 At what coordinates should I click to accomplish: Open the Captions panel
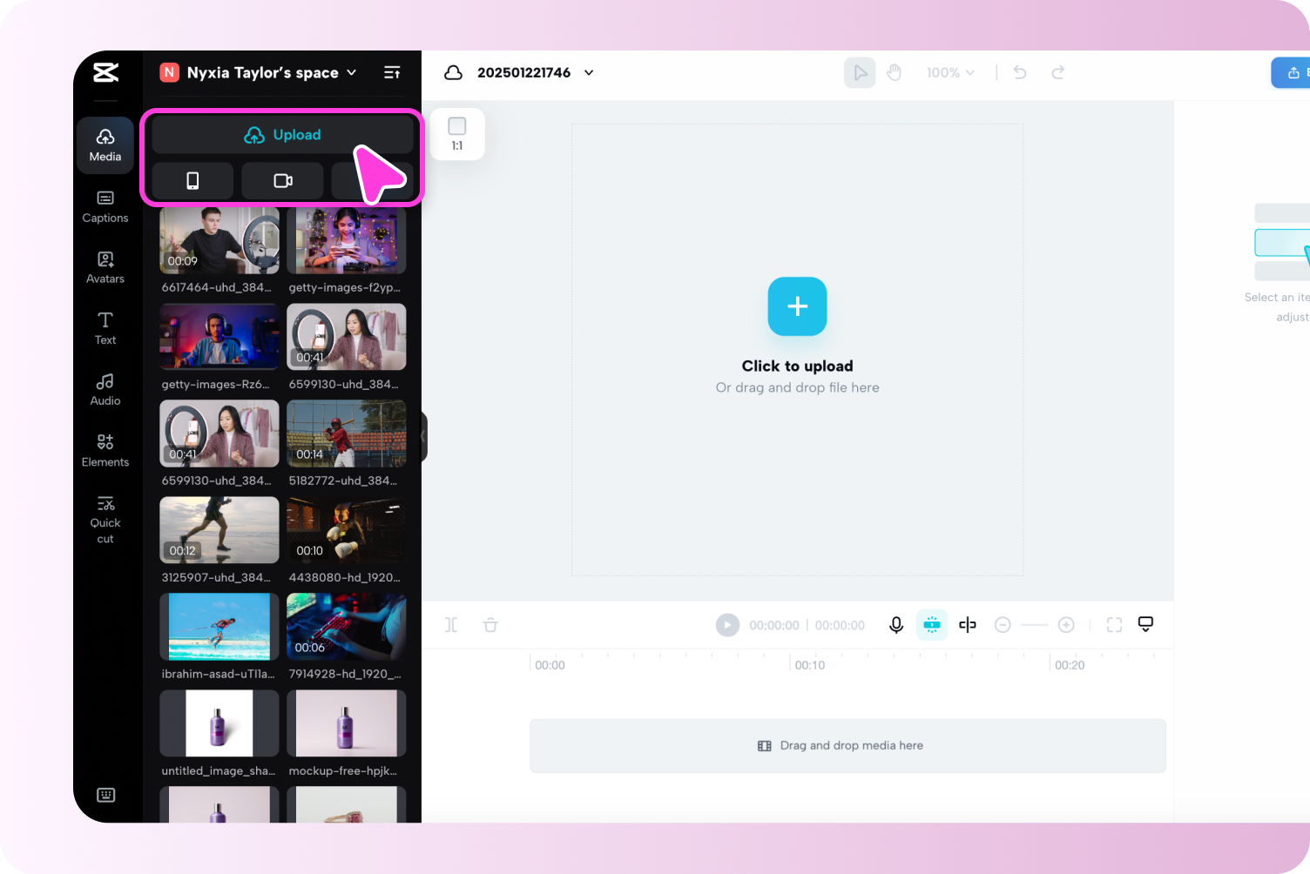105,207
